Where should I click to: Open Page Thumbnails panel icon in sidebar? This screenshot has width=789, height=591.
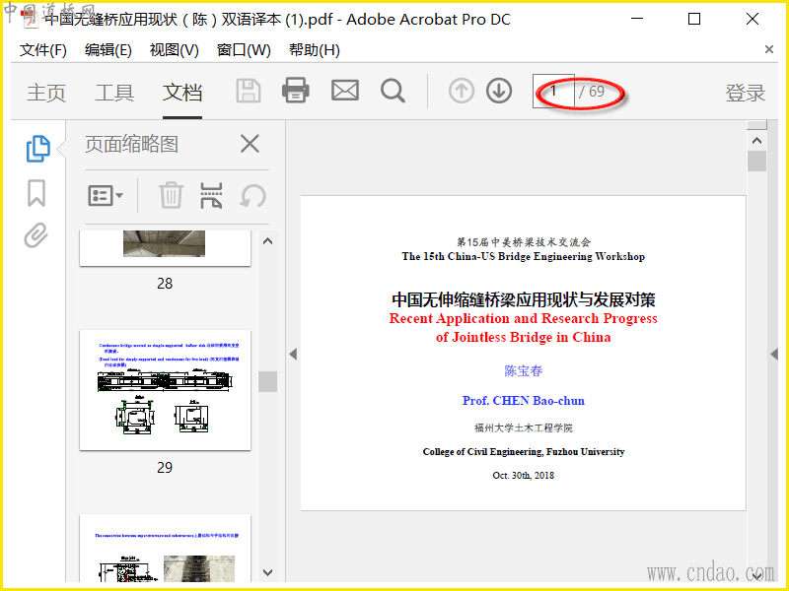tap(37, 149)
